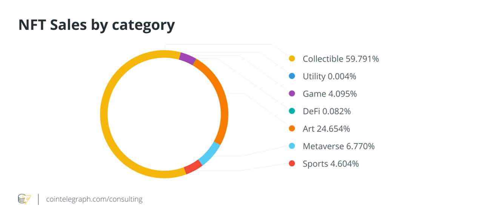Click the red Sports legend dot
This screenshot has height=220, width=483.
pos(292,163)
